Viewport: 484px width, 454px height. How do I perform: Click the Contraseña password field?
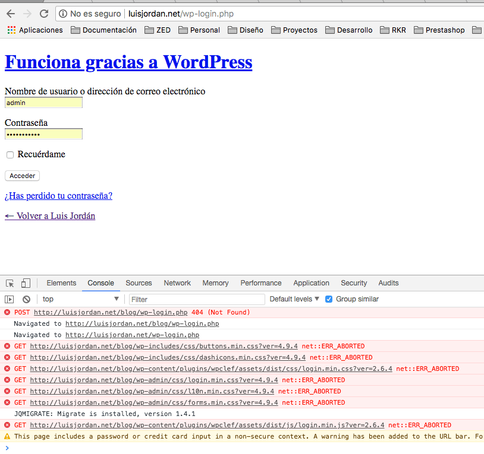[x=43, y=134]
